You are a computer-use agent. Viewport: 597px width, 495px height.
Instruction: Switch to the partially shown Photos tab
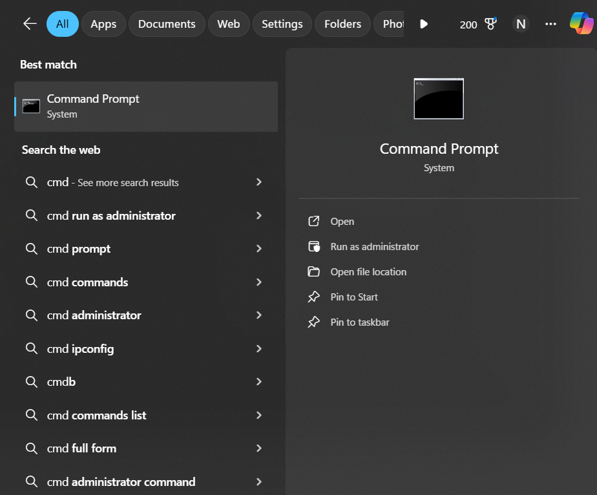click(389, 24)
